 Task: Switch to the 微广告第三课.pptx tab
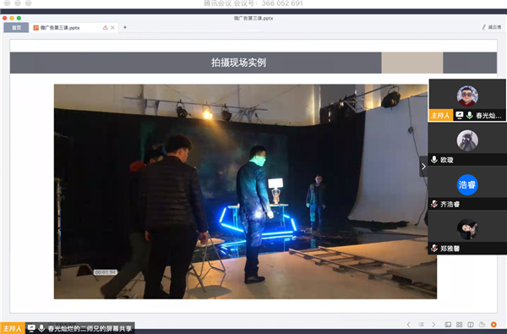coord(60,28)
